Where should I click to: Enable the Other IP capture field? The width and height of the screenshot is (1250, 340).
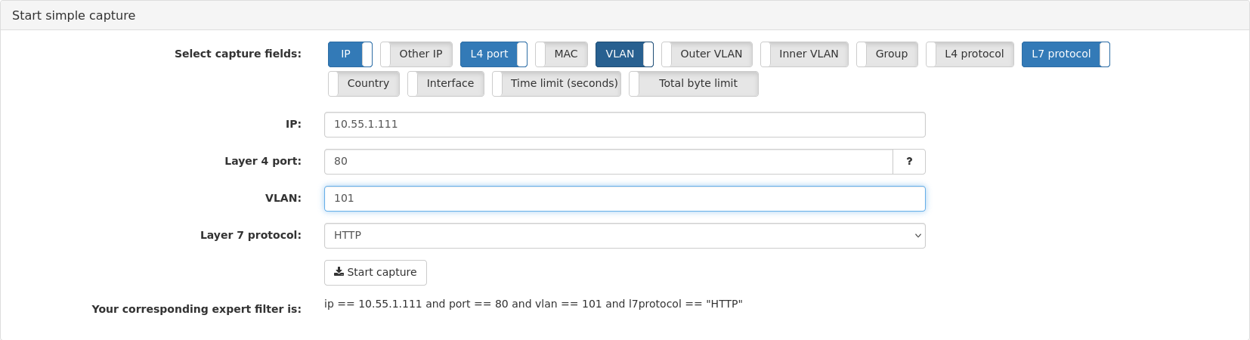[416, 54]
